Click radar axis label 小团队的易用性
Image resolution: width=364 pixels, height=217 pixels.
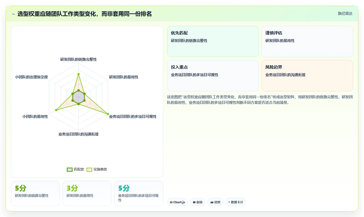[35, 116]
